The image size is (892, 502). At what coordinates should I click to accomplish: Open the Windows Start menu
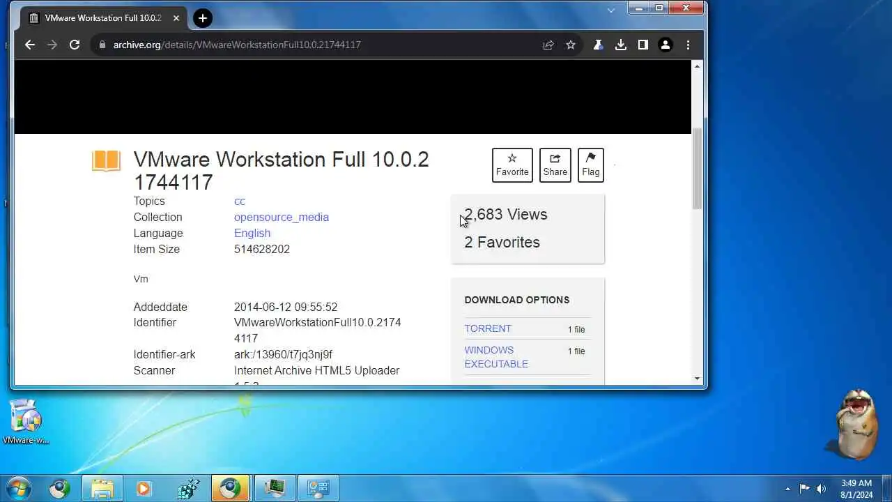[x=19, y=488]
